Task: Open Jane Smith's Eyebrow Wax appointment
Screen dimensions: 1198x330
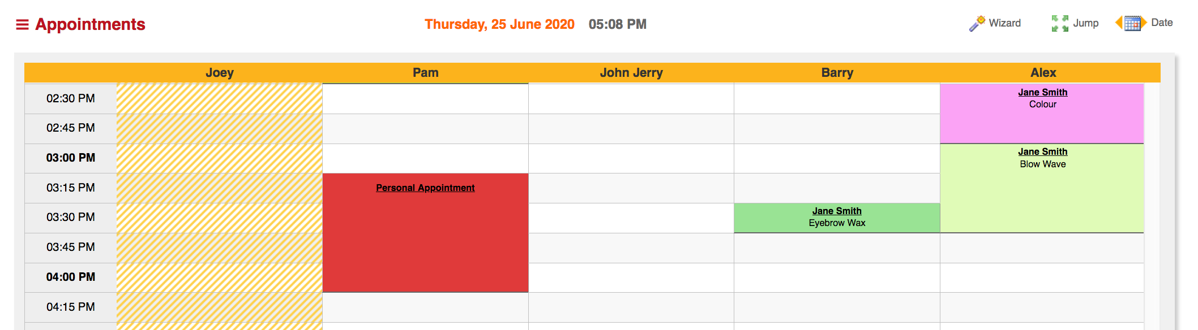Action: tap(837, 211)
